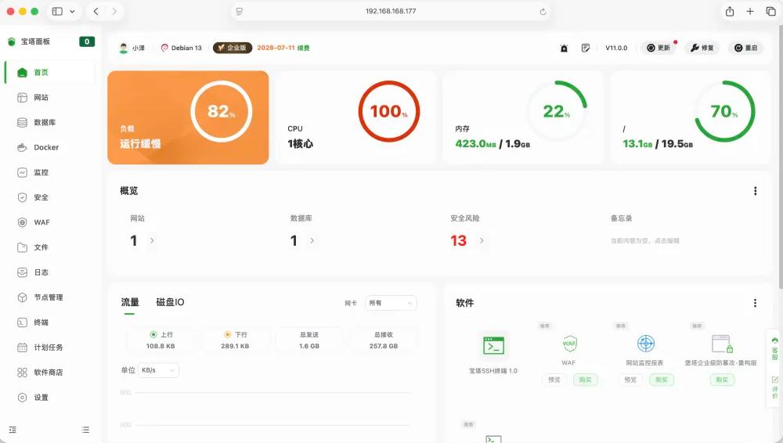Screen dimensions: 783x443
Task: Click the 修复 repair button
Action: pyautogui.click(x=702, y=48)
